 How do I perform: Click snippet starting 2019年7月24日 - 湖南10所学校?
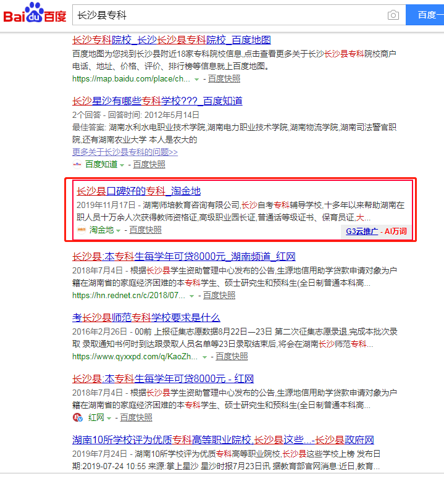tap(227, 460)
